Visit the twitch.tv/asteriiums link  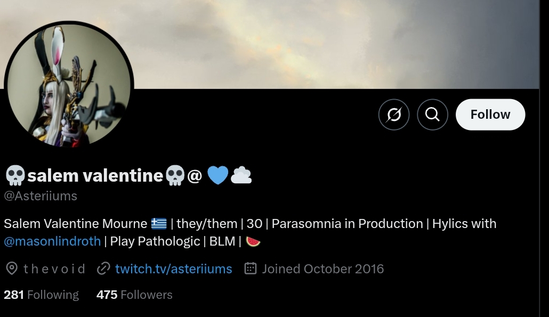tap(174, 269)
